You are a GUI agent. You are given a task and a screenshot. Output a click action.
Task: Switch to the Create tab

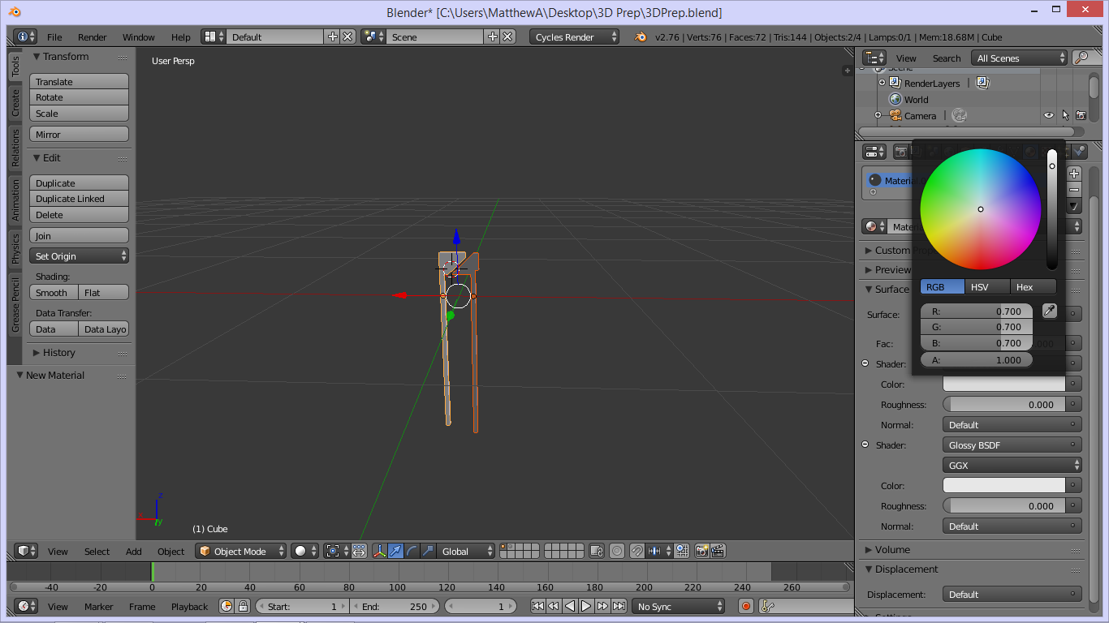click(x=15, y=102)
